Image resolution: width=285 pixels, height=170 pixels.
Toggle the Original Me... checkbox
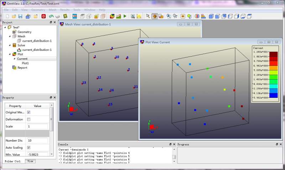click(28, 112)
